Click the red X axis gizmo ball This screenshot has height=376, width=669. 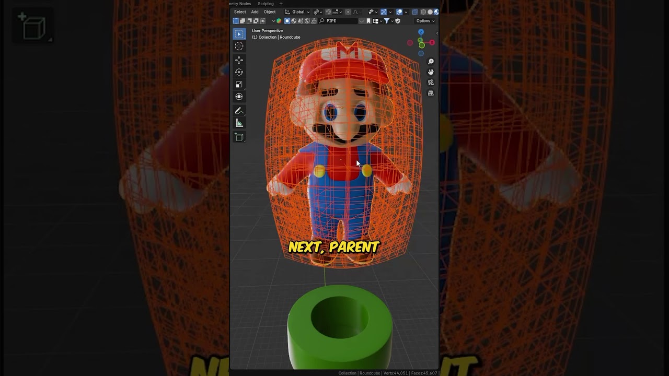tap(432, 43)
